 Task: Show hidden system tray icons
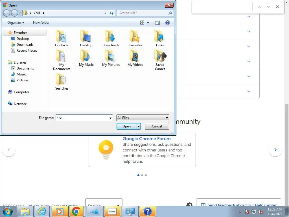[240, 212]
